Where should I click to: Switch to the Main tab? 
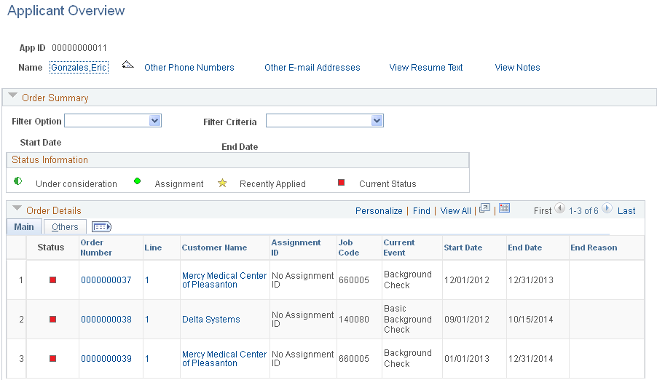pos(24,226)
